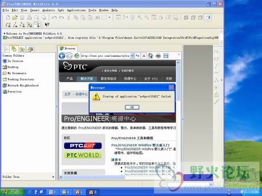The image size is (262, 196).
Task: Open the Analysis menu
Action: coord(49,10)
